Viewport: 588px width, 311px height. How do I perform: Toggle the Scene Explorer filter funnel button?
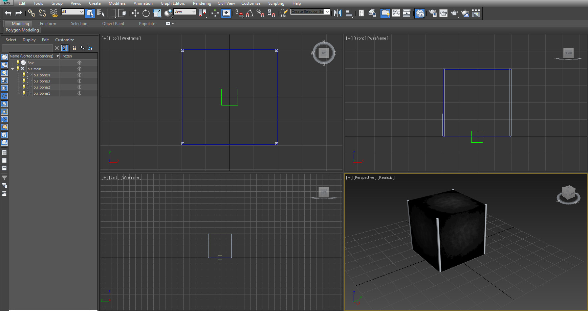(65, 48)
